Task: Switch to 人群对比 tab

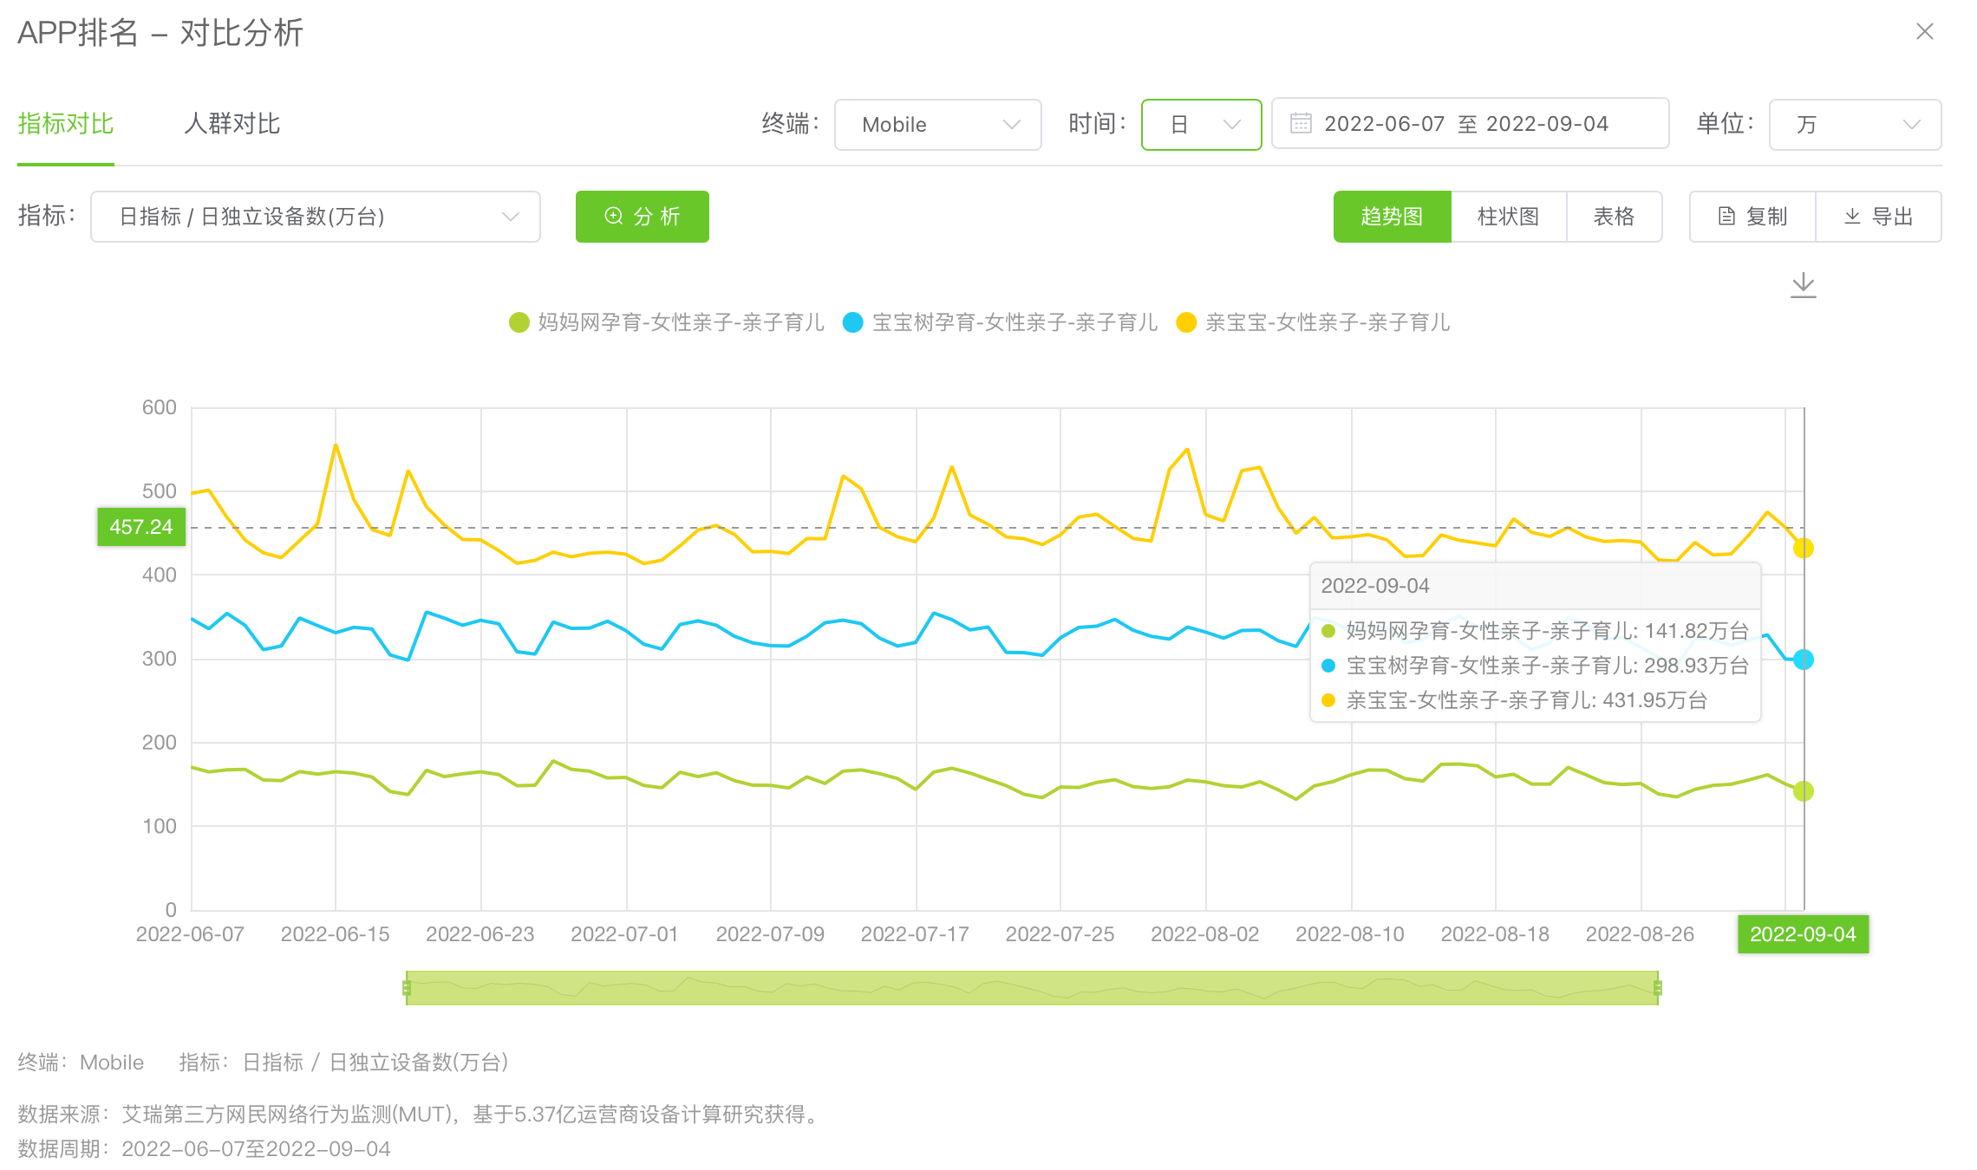Action: tap(232, 124)
